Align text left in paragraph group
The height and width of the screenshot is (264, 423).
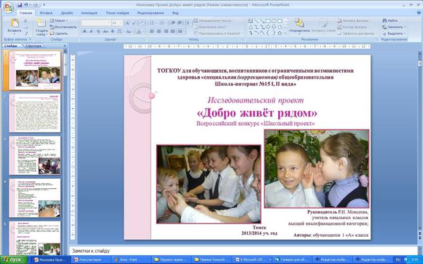152,32
